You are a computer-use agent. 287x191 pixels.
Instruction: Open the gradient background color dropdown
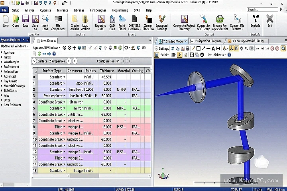[173, 55]
